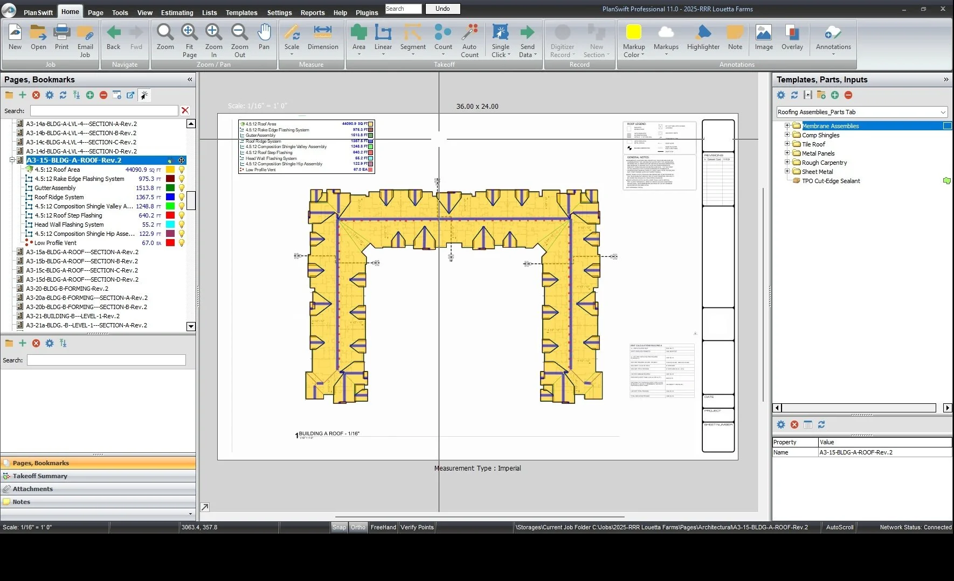Click the Undo button
This screenshot has height=581, width=954.
click(442, 9)
